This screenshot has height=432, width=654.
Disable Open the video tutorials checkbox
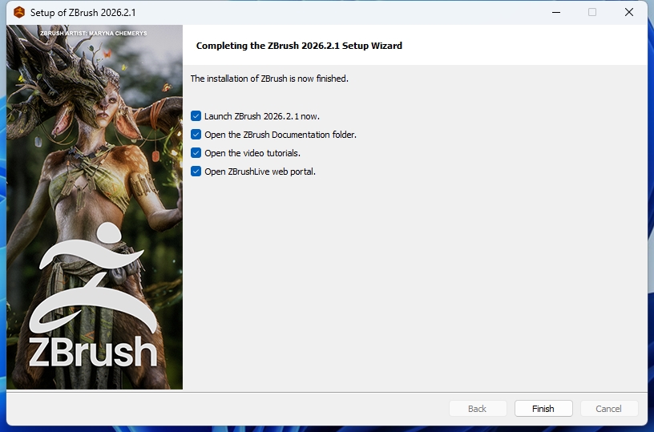coord(196,152)
